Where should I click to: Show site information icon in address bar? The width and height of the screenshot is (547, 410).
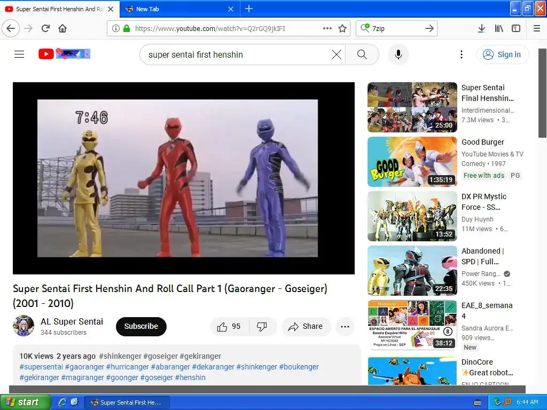pyautogui.click(x=116, y=28)
